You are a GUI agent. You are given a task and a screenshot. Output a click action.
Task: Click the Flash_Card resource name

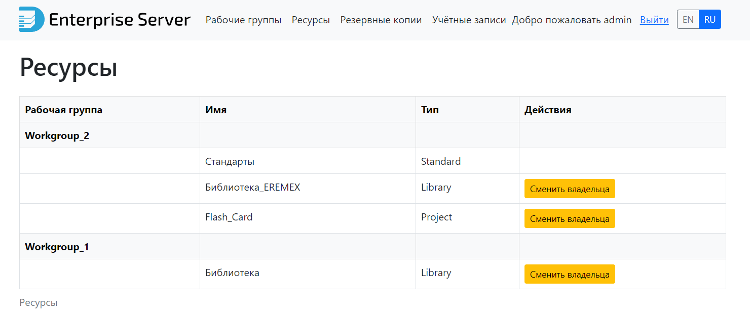229,217
